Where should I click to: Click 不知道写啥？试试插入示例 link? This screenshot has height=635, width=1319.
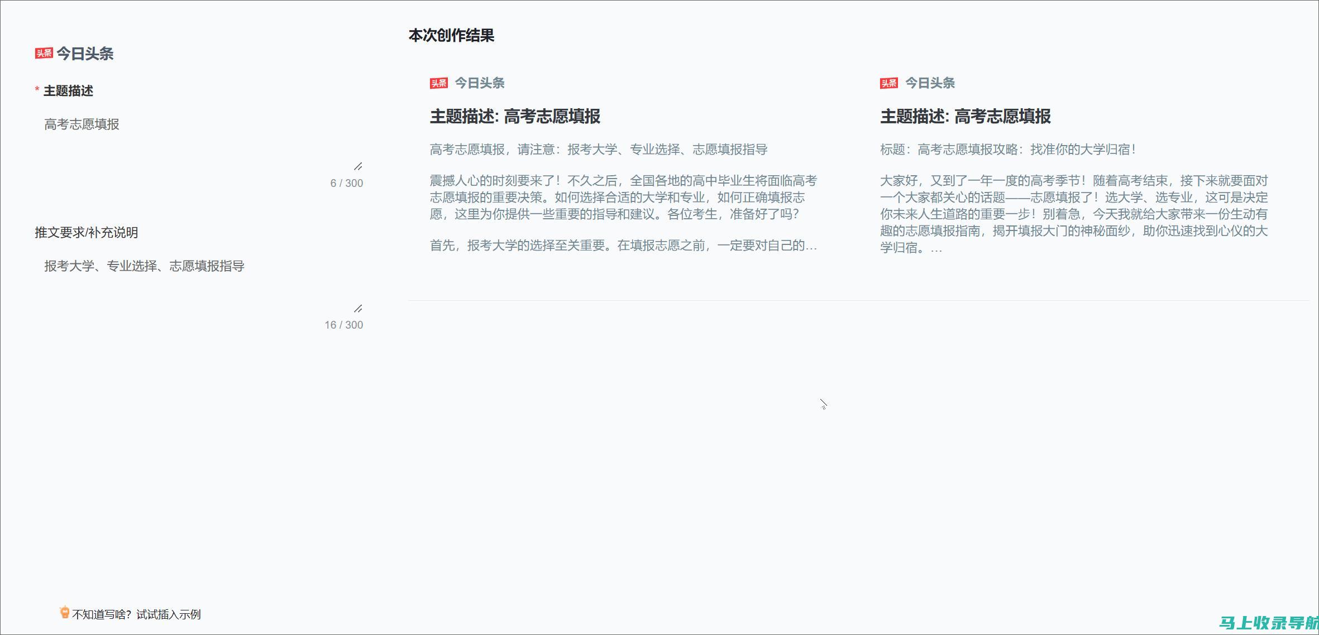point(137,614)
